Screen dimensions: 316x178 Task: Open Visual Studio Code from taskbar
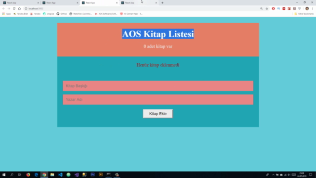[60, 175]
